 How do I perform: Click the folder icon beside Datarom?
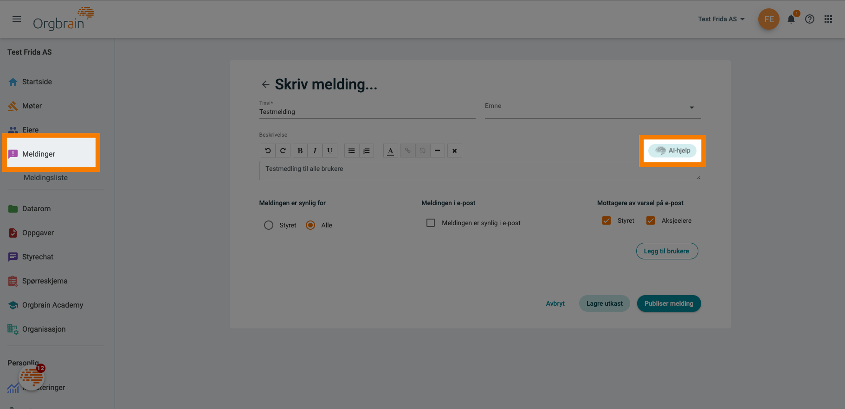tap(13, 208)
